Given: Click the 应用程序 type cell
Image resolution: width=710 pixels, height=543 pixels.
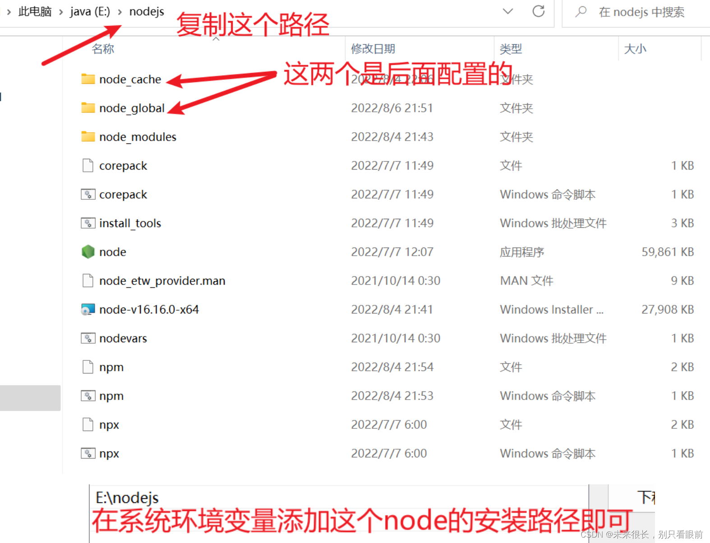Looking at the screenshot, I should 522,252.
